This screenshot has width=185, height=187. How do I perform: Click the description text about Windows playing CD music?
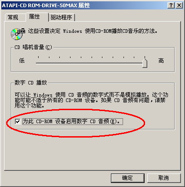tap(92, 31)
